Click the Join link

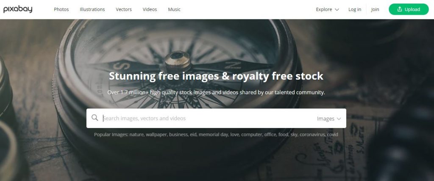coord(375,9)
